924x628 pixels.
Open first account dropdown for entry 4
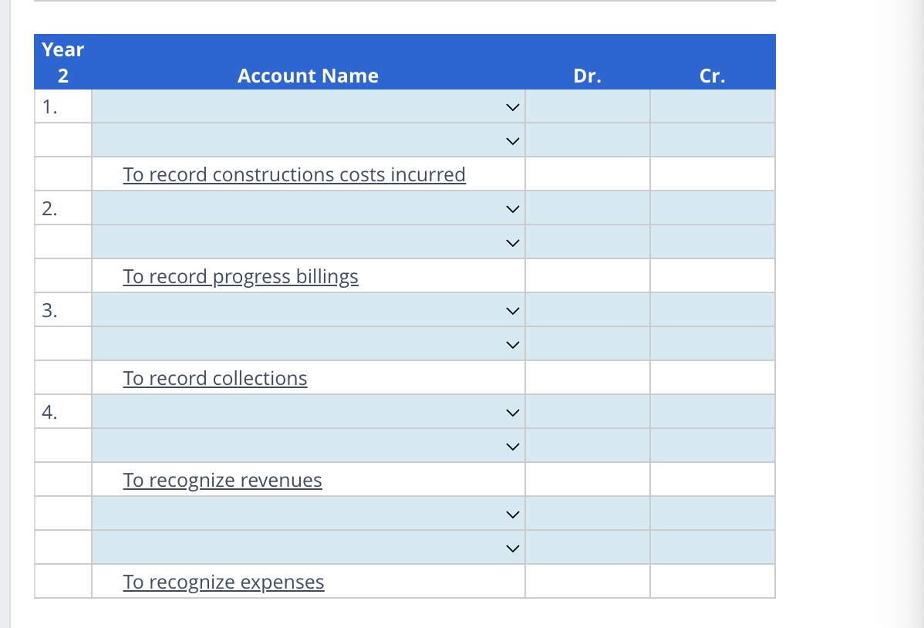[x=309, y=412]
